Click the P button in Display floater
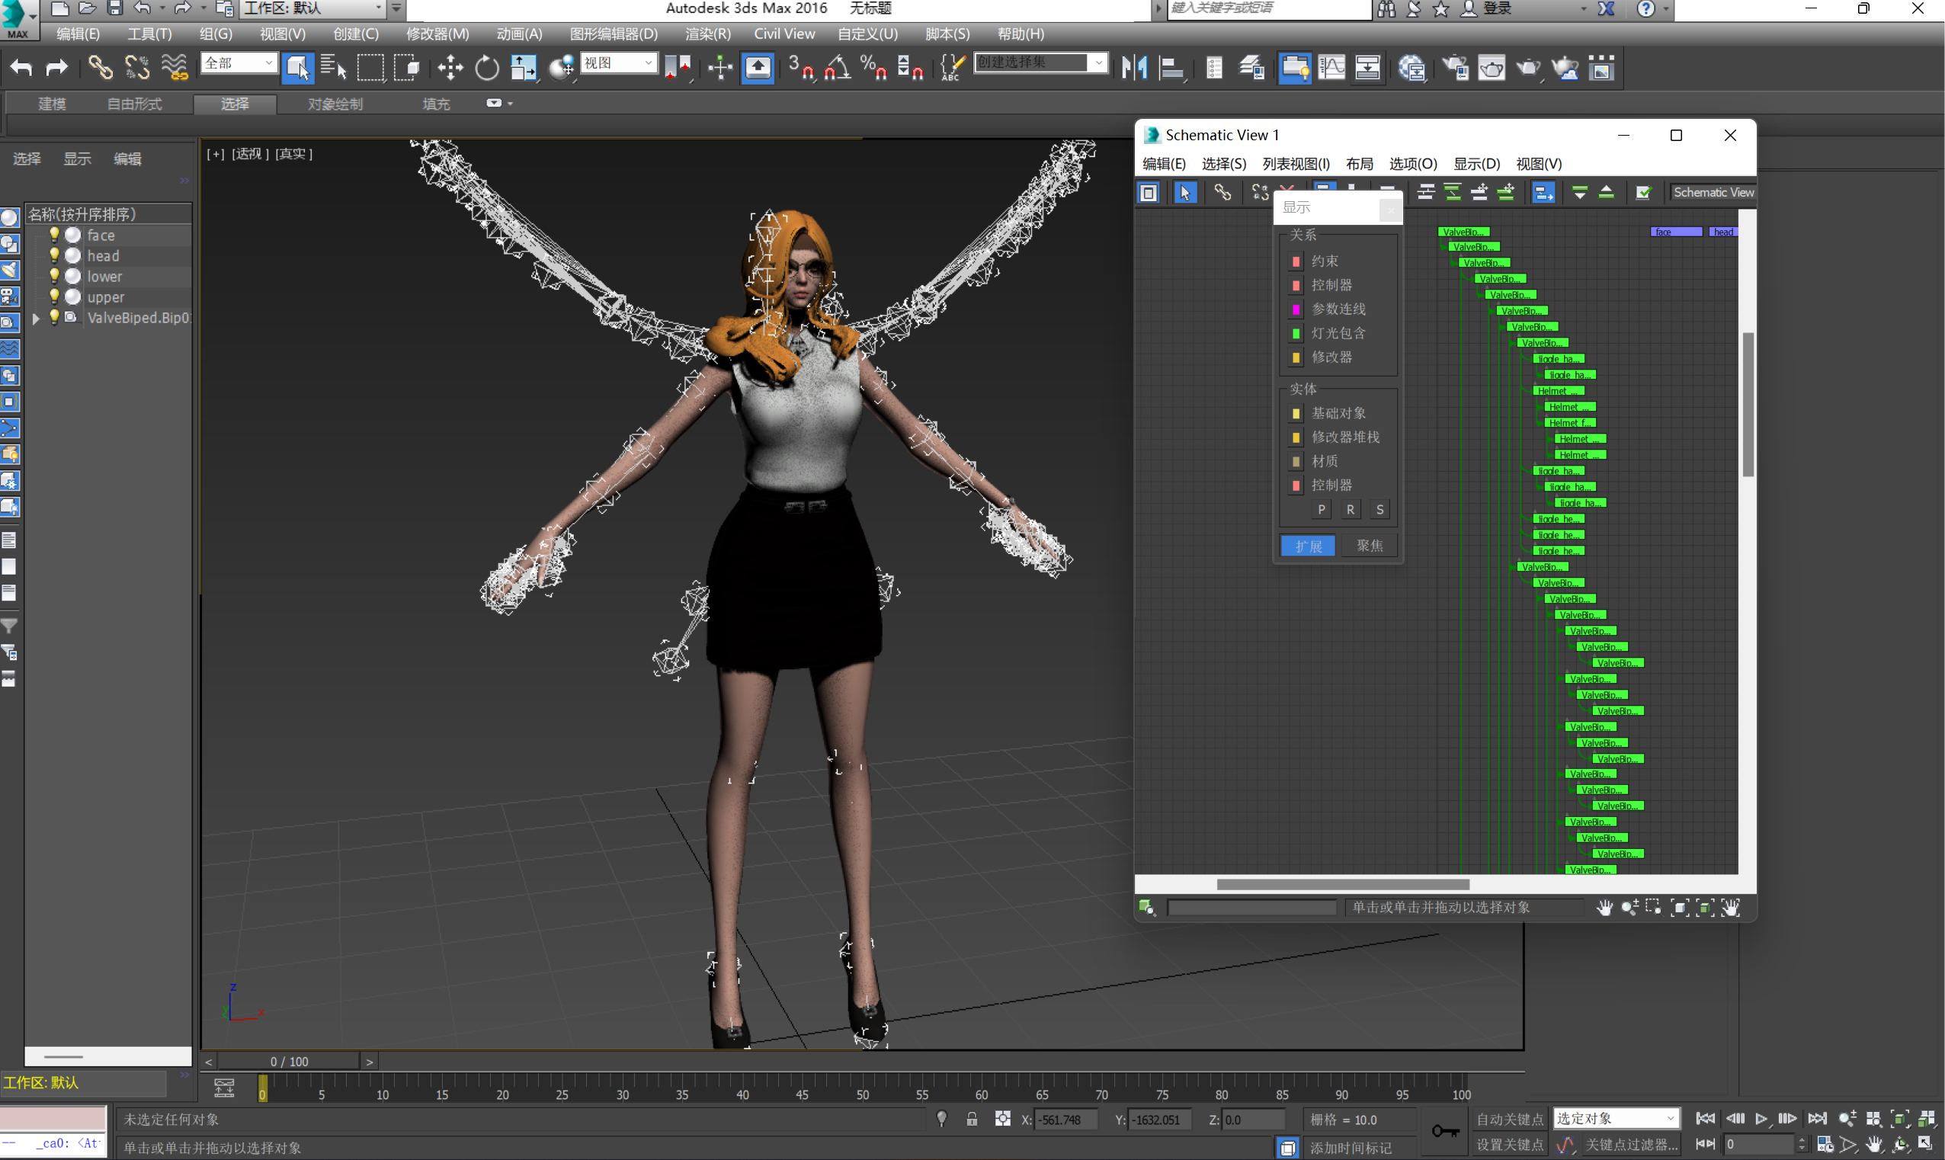This screenshot has height=1160, width=1945. (1321, 510)
